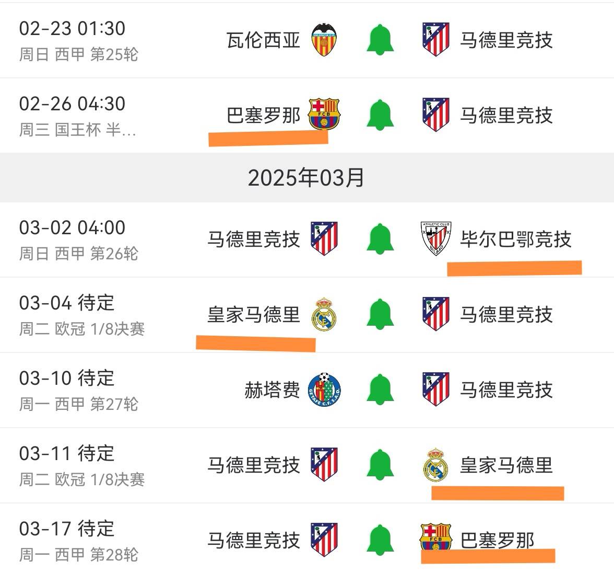Viewport: 614px width, 572px height.
Task: Toggle bell for 03-04 Champions League match
Action: pyautogui.click(x=380, y=314)
